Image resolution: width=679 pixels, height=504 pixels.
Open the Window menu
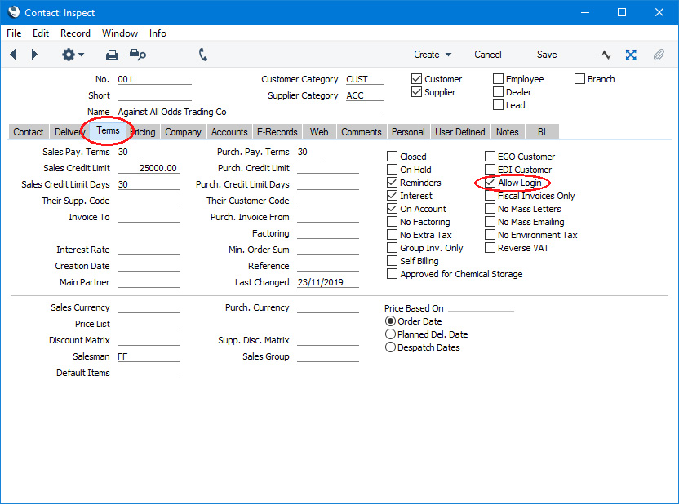point(120,33)
